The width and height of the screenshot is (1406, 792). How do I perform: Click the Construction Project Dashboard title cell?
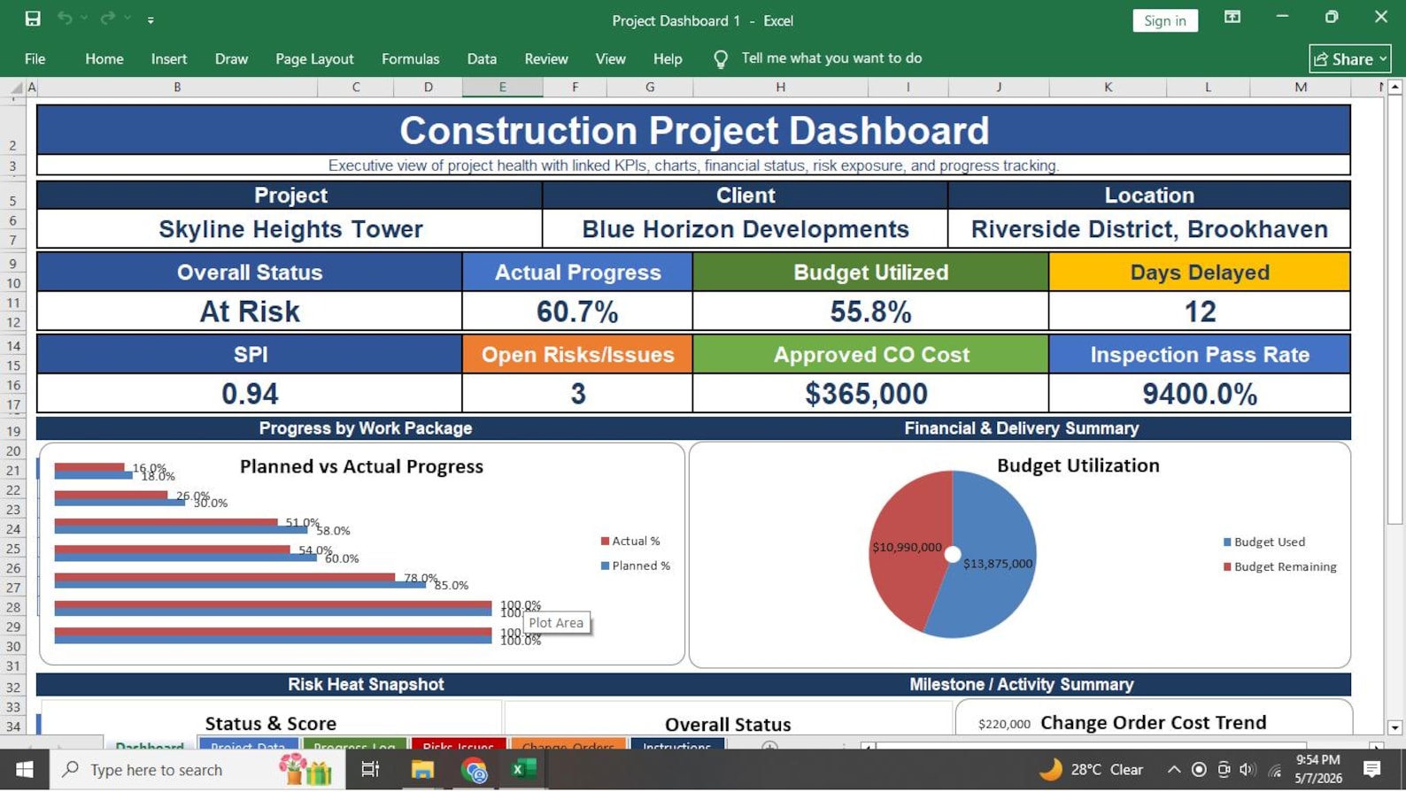pos(693,130)
